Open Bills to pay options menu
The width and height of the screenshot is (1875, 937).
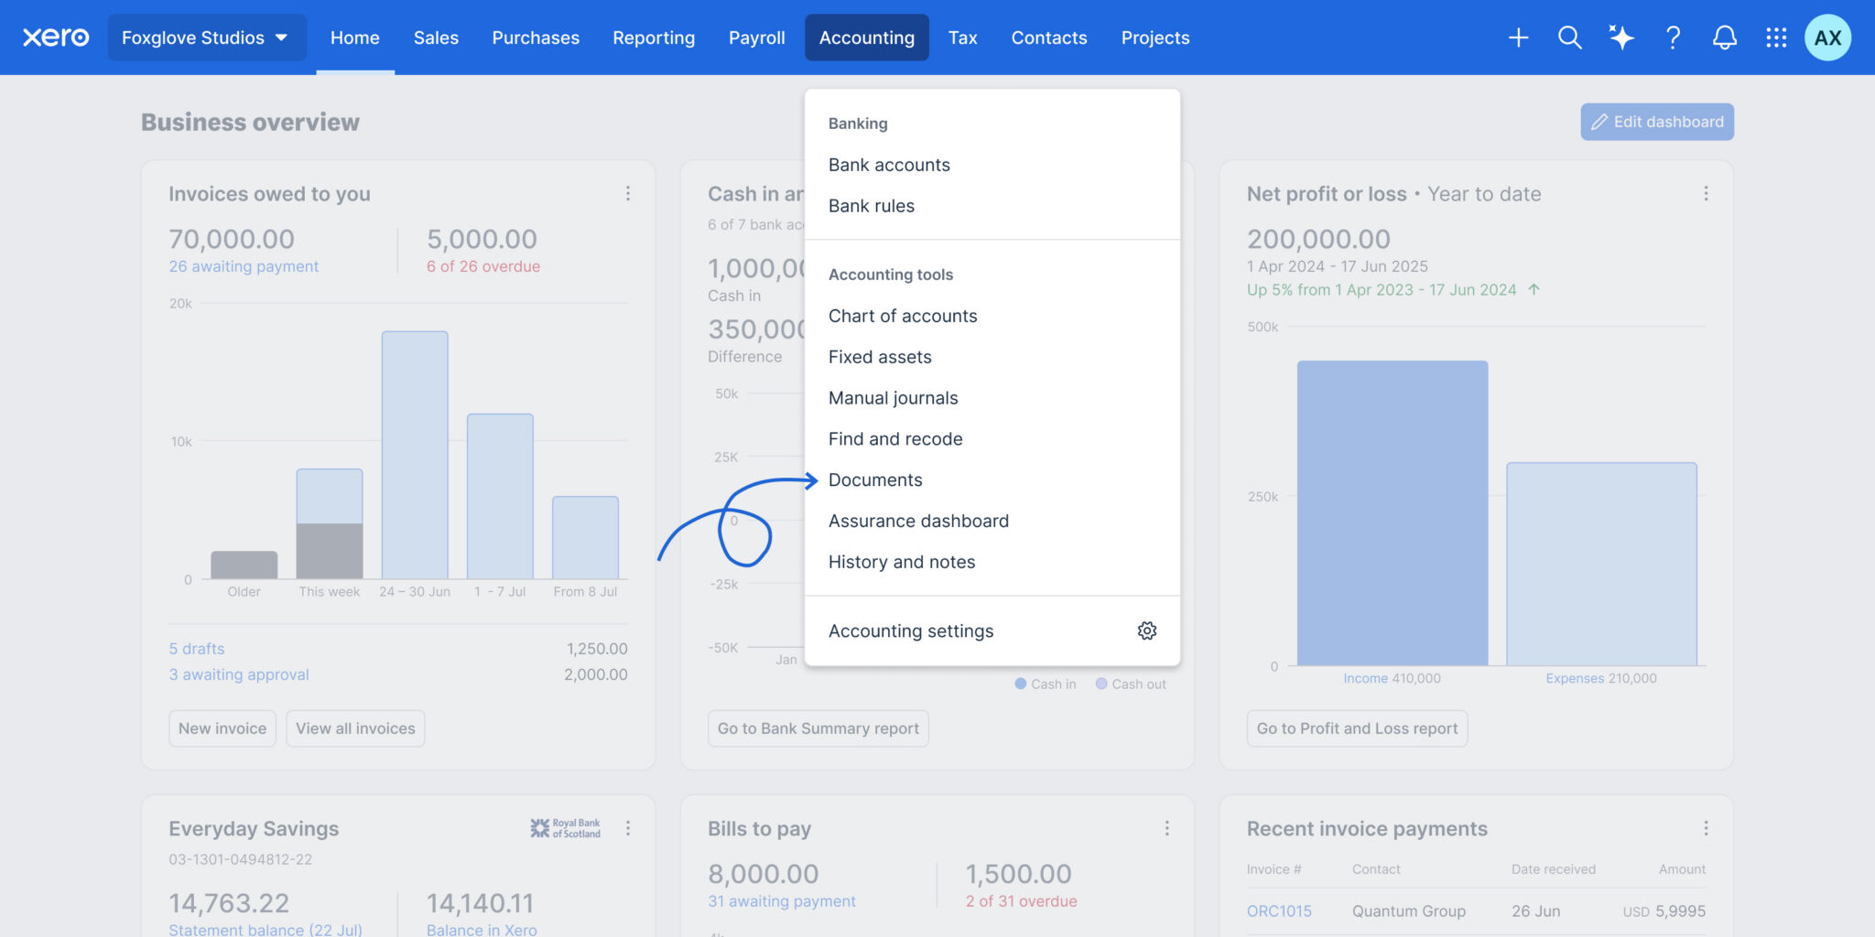click(1166, 828)
